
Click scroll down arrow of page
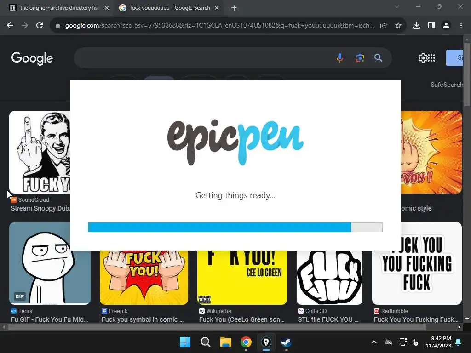coord(467,319)
